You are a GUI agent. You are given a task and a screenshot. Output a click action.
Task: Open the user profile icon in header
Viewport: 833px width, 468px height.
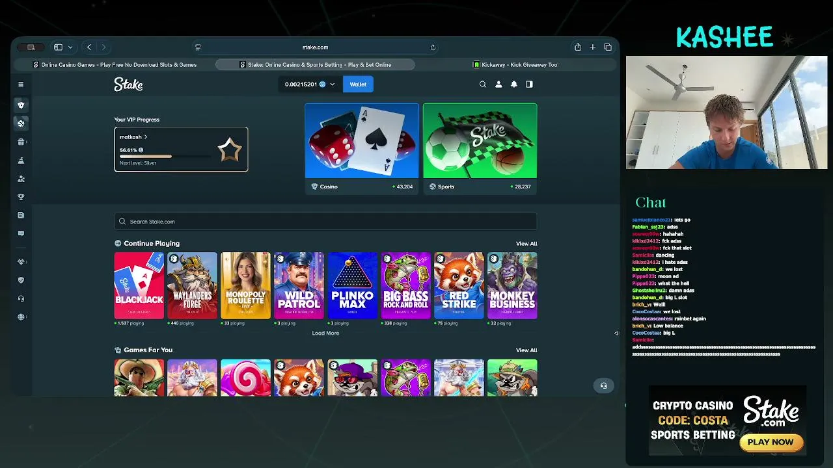click(x=498, y=84)
